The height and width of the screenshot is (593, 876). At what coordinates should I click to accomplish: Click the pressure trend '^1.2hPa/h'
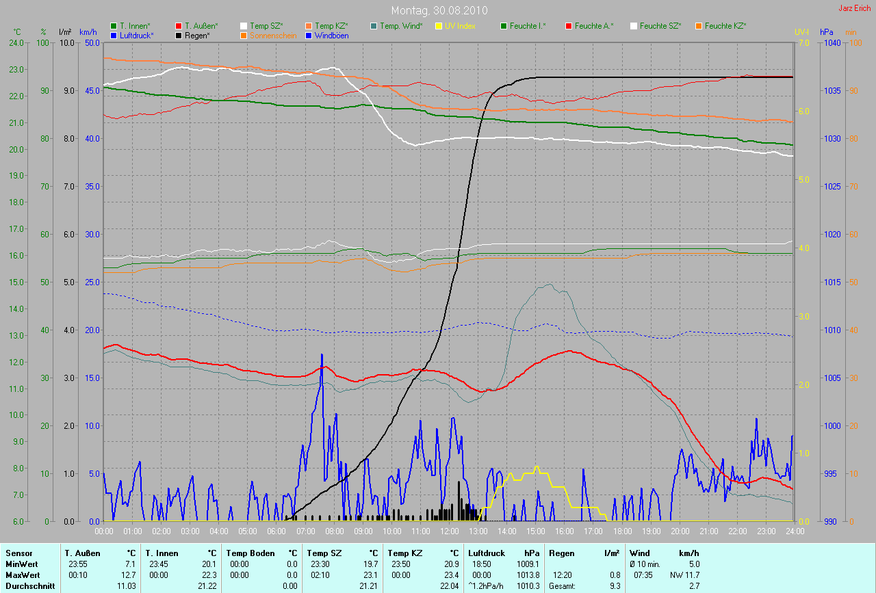(x=485, y=585)
